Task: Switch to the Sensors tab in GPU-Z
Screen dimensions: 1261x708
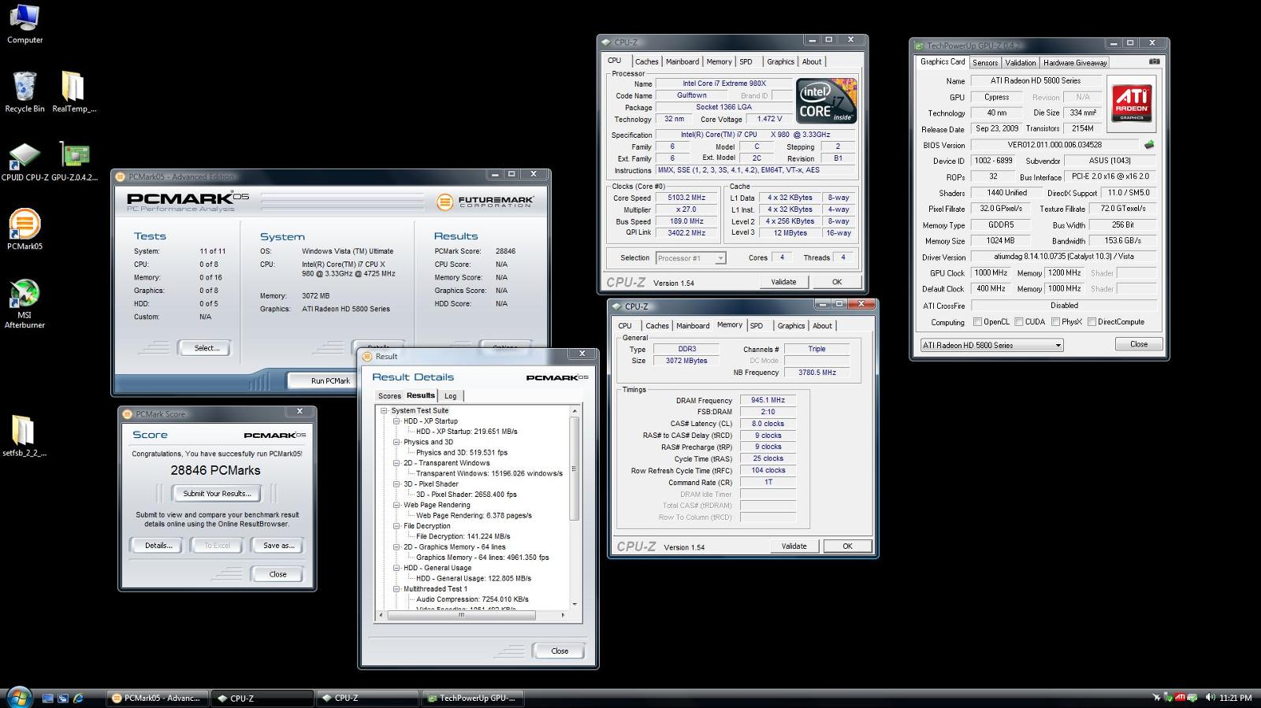Action: tap(985, 62)
